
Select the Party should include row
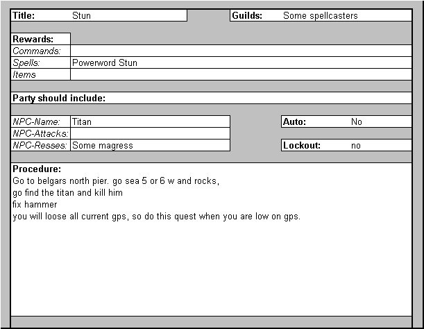click(212, 98)
